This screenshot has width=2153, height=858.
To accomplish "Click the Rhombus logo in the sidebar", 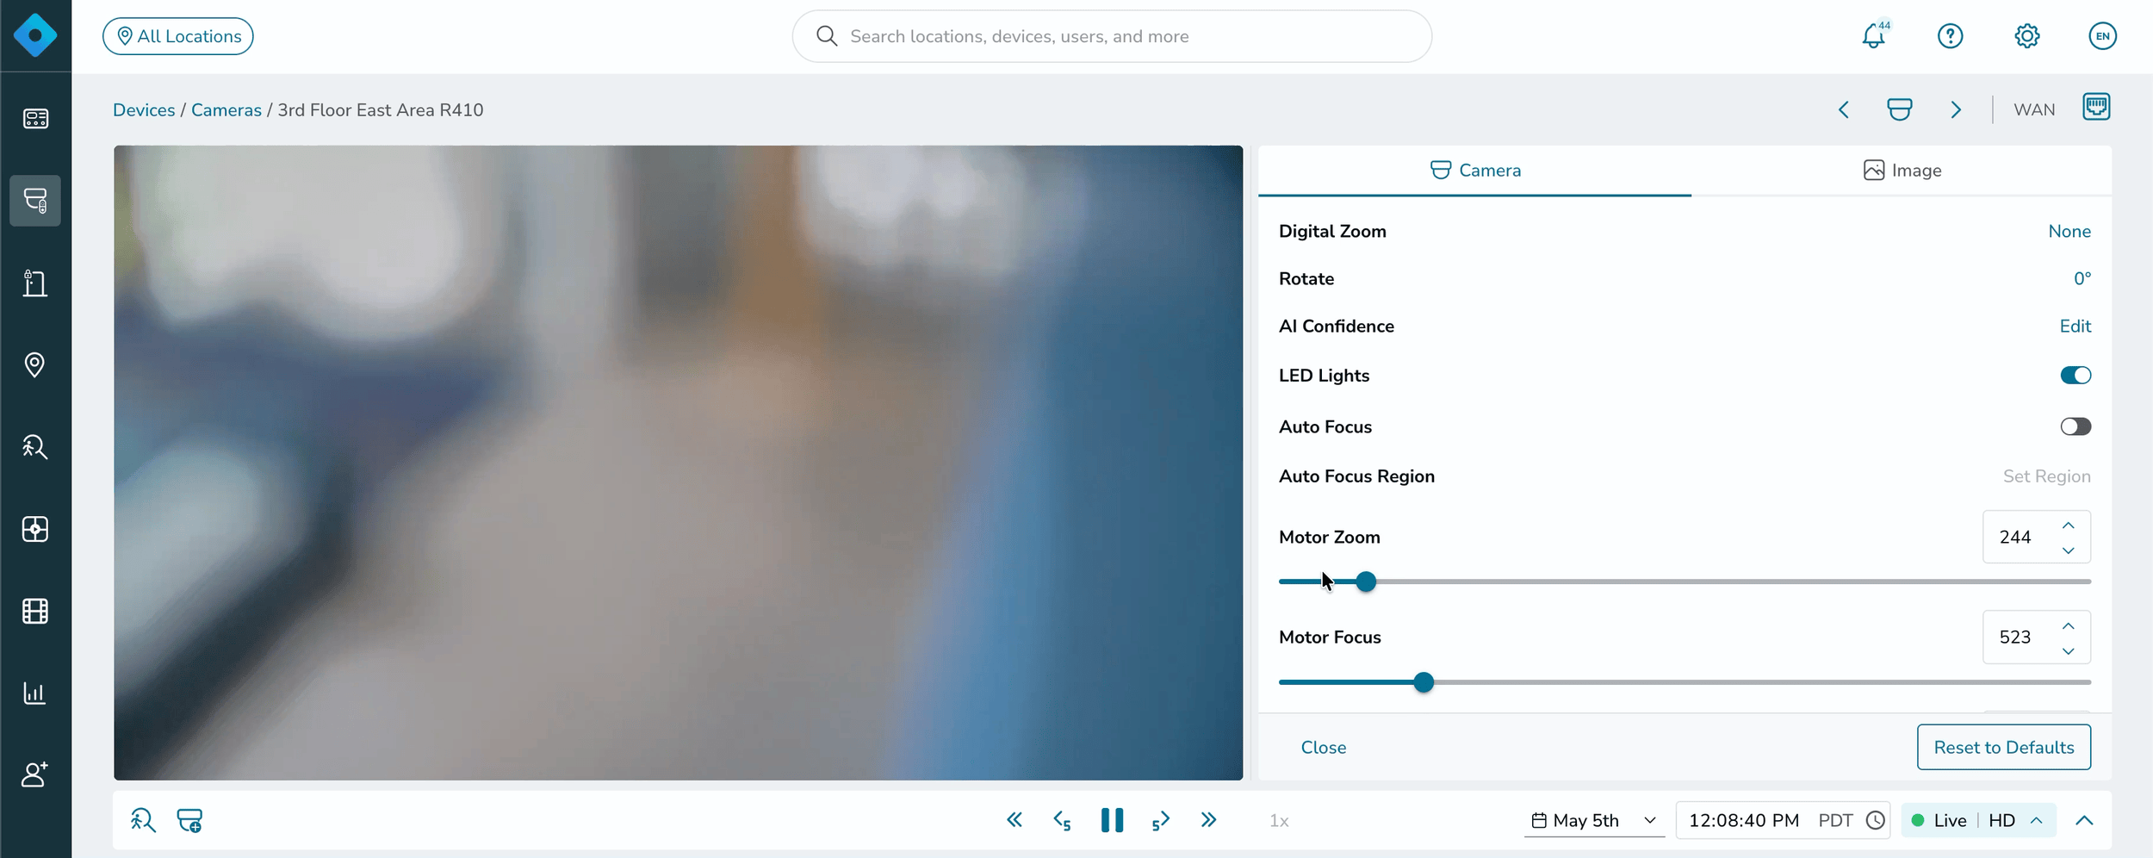I will click(x=35, y=35).
